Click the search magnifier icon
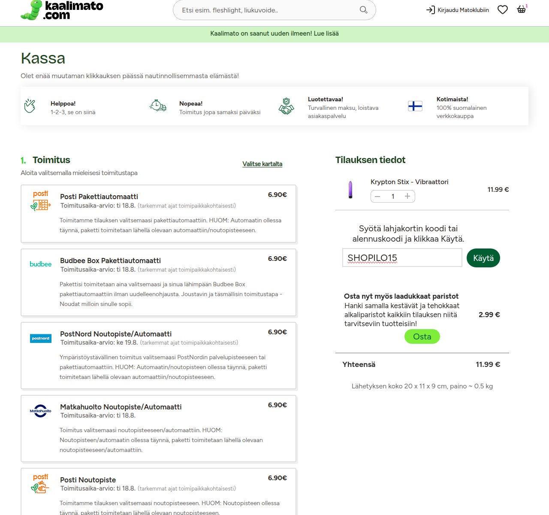 pos(364,10)
